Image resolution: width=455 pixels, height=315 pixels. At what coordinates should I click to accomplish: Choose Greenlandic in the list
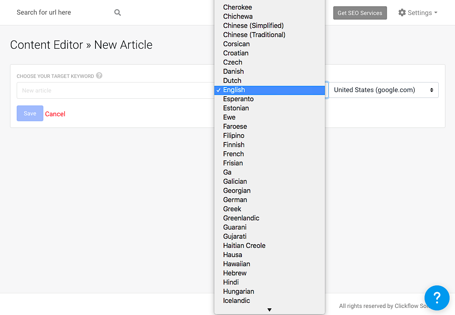pos(269,218)
